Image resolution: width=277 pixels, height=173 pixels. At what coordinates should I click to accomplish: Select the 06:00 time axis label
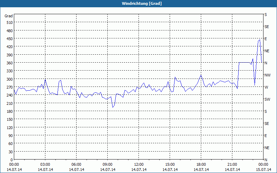(76, 165)
